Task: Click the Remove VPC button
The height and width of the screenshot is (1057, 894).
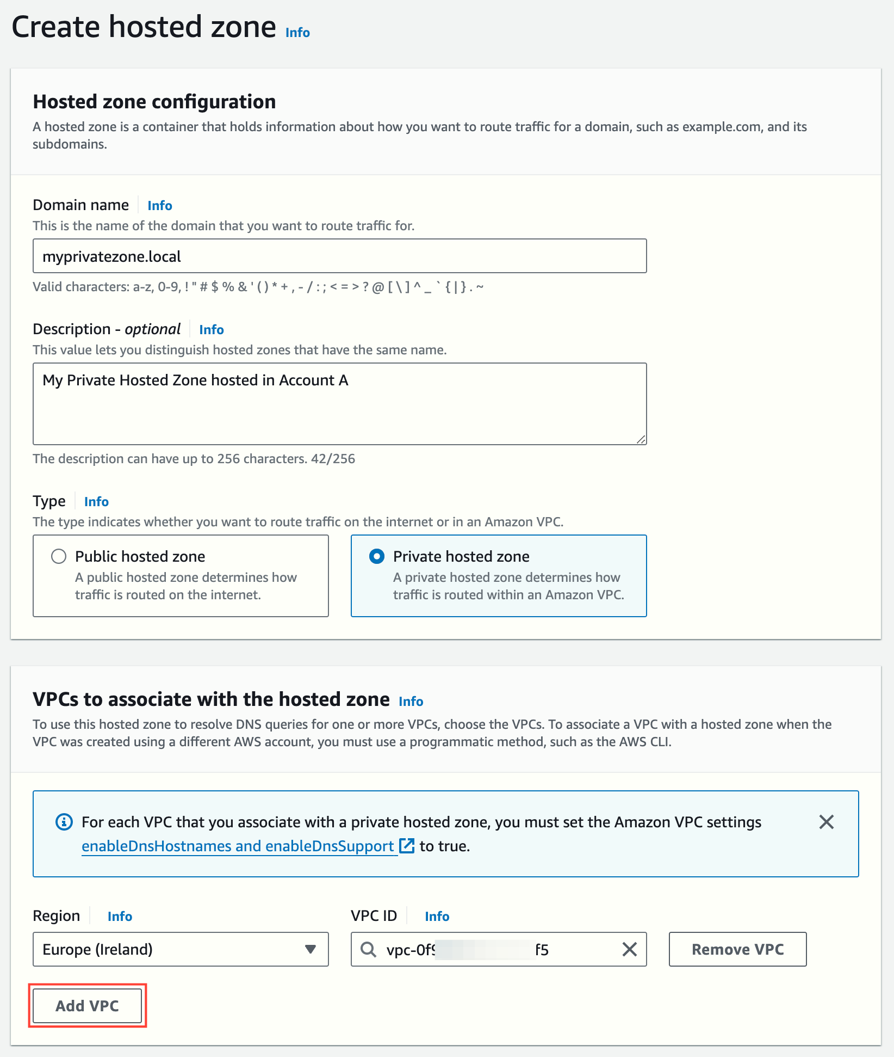Action: pyautogui.click(x=737, y=949)
